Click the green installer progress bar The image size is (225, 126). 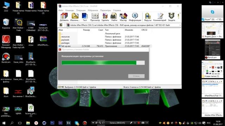pyautogui.click(x=103, y=63)
